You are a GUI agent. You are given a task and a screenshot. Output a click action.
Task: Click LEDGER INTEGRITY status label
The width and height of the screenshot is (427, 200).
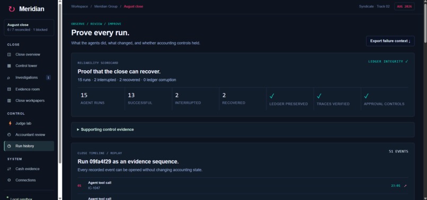(388, 62)
